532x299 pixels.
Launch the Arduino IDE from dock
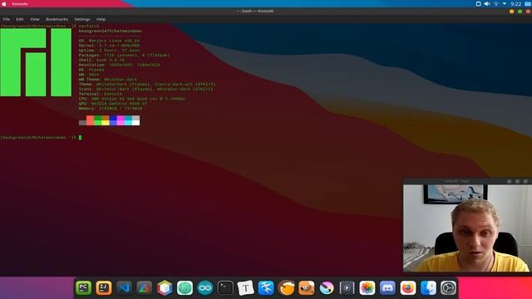point(205,288)
